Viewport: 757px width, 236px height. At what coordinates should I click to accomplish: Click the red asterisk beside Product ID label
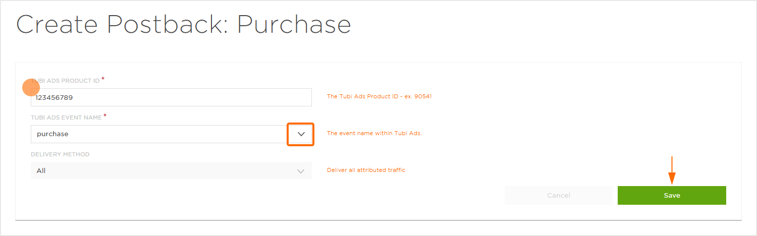[103, 79]
